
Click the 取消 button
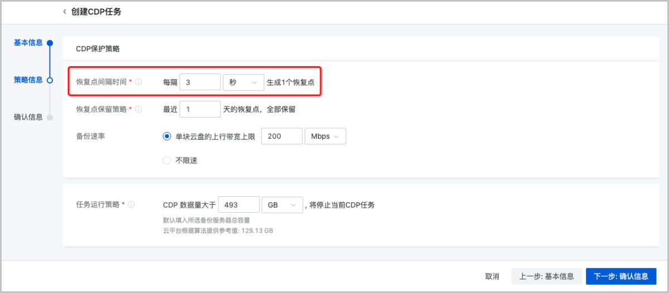(492, 276)
